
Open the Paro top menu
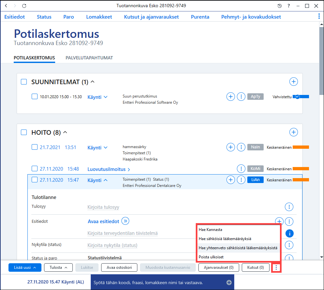(x=69, y=17)
